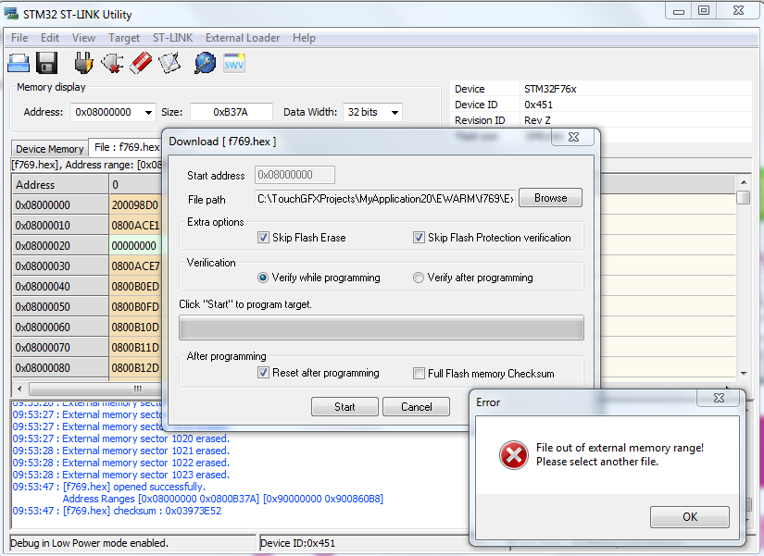Viewport: 764px width, 556px height.
Task: Click memory cell value 200098D0
Action: [135, 205]
